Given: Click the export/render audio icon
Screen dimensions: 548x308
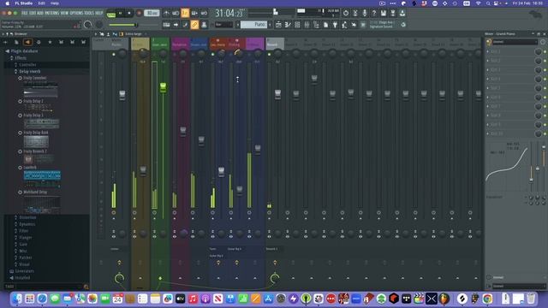Looking at the screenshot, I should [393, 14].
